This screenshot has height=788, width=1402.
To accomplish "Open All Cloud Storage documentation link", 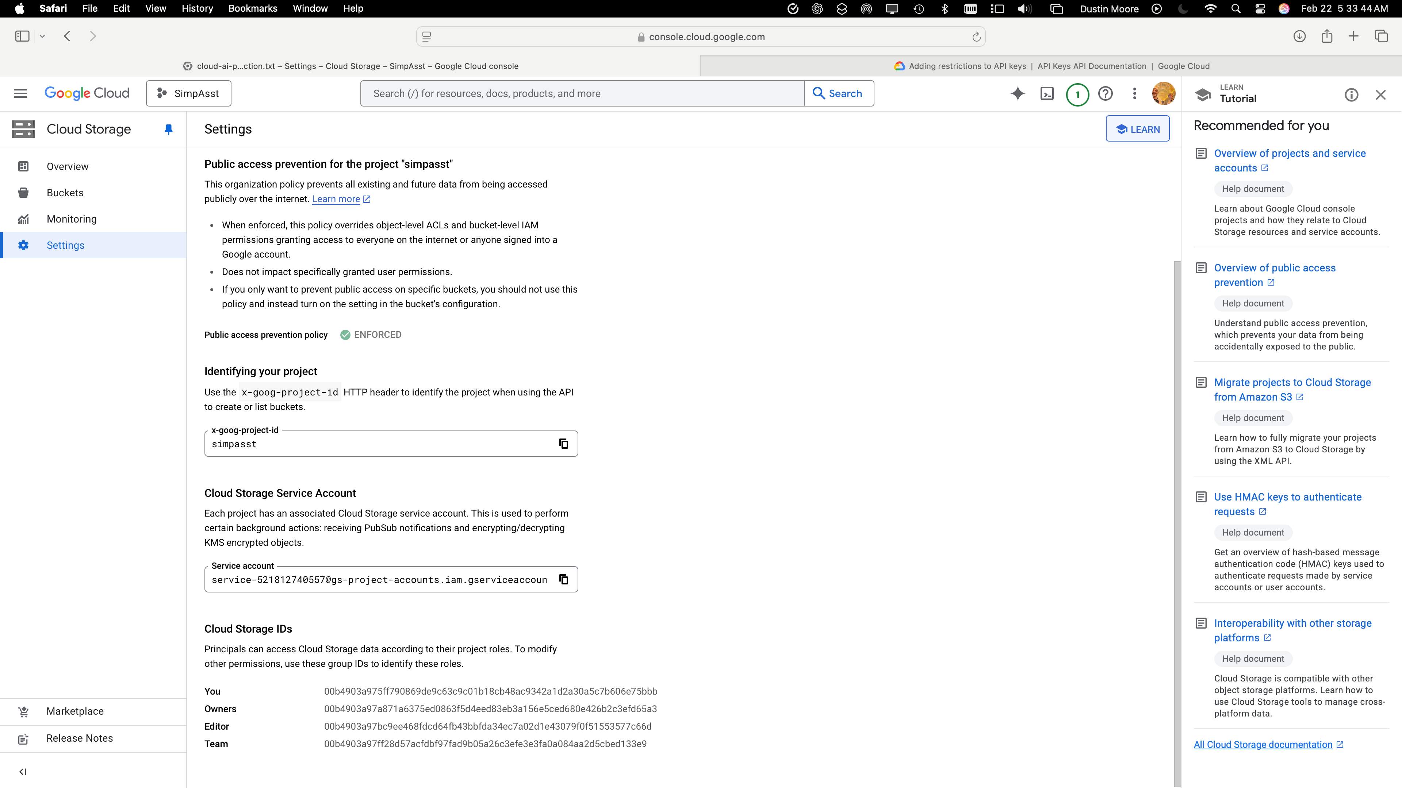I will (x=1263, y=745).
